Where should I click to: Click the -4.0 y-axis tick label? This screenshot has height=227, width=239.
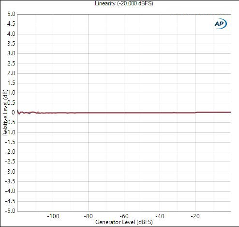click(10, 191)
